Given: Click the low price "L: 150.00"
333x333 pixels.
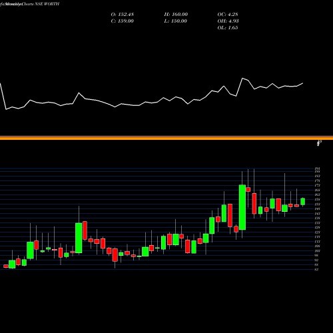Looking at the screenshot, I should click(176, 21).
